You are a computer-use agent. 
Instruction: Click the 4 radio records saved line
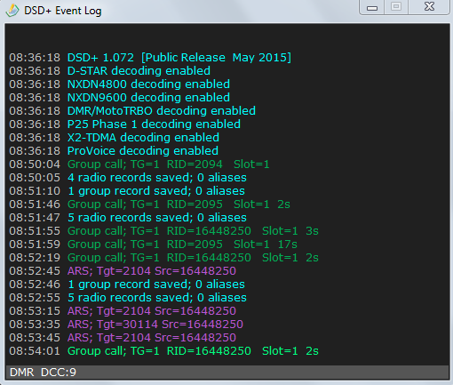128,178
